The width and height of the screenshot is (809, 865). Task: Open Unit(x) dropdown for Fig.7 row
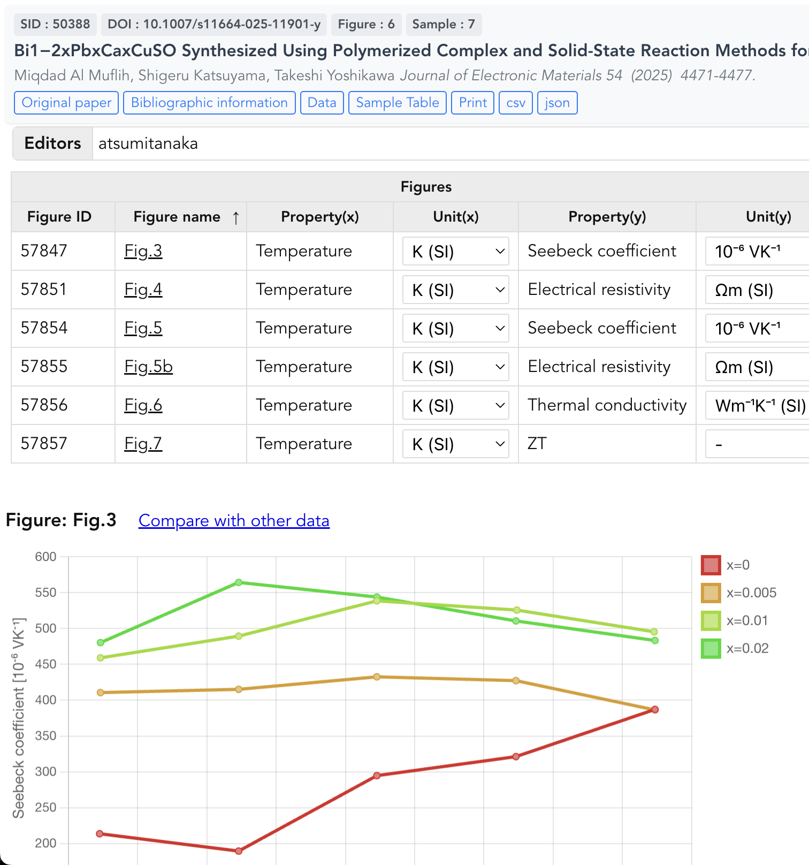point(456,444)
